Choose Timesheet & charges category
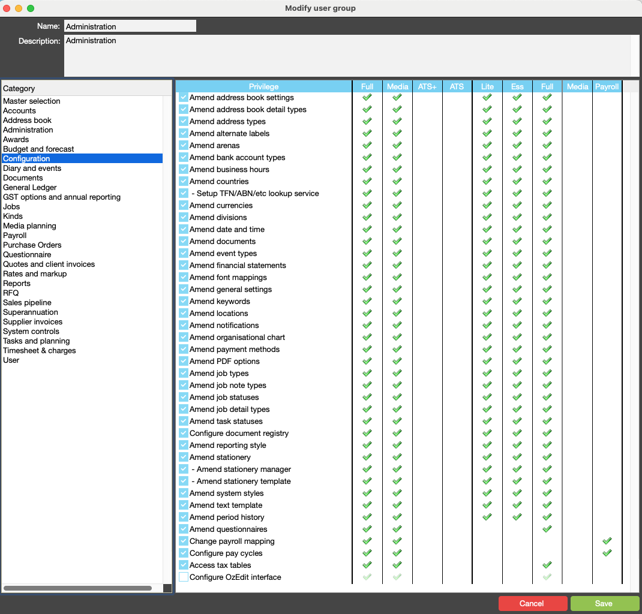The width and height of the screenshot is (642, 614). (82, 351)
